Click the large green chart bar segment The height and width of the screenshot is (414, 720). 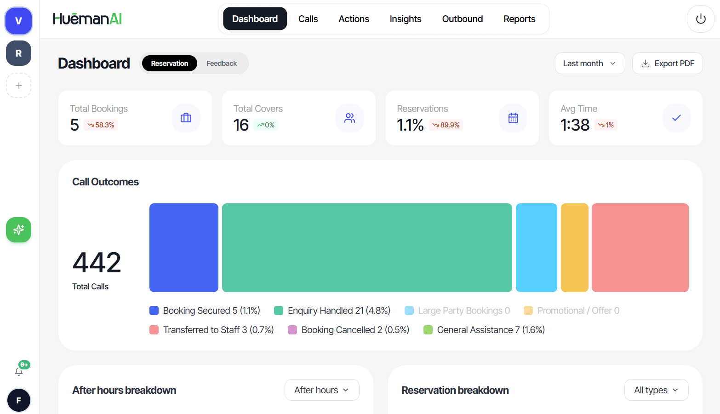(x=367, y=247)
